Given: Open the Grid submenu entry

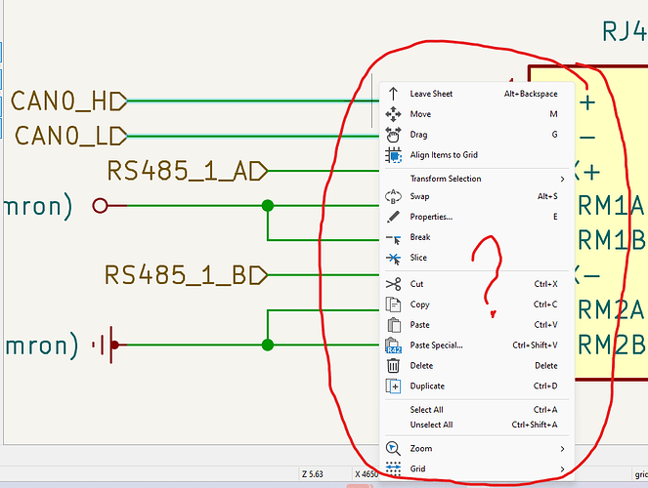Looking at the screenshot, I should pos(477,469).
